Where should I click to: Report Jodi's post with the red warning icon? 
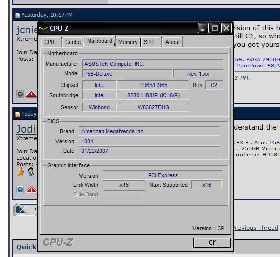31,189
